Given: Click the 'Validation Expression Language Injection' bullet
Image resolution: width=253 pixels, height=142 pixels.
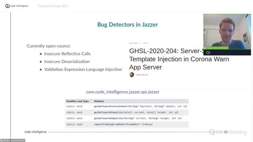Looking at the screenshot, I should (83, 69).
